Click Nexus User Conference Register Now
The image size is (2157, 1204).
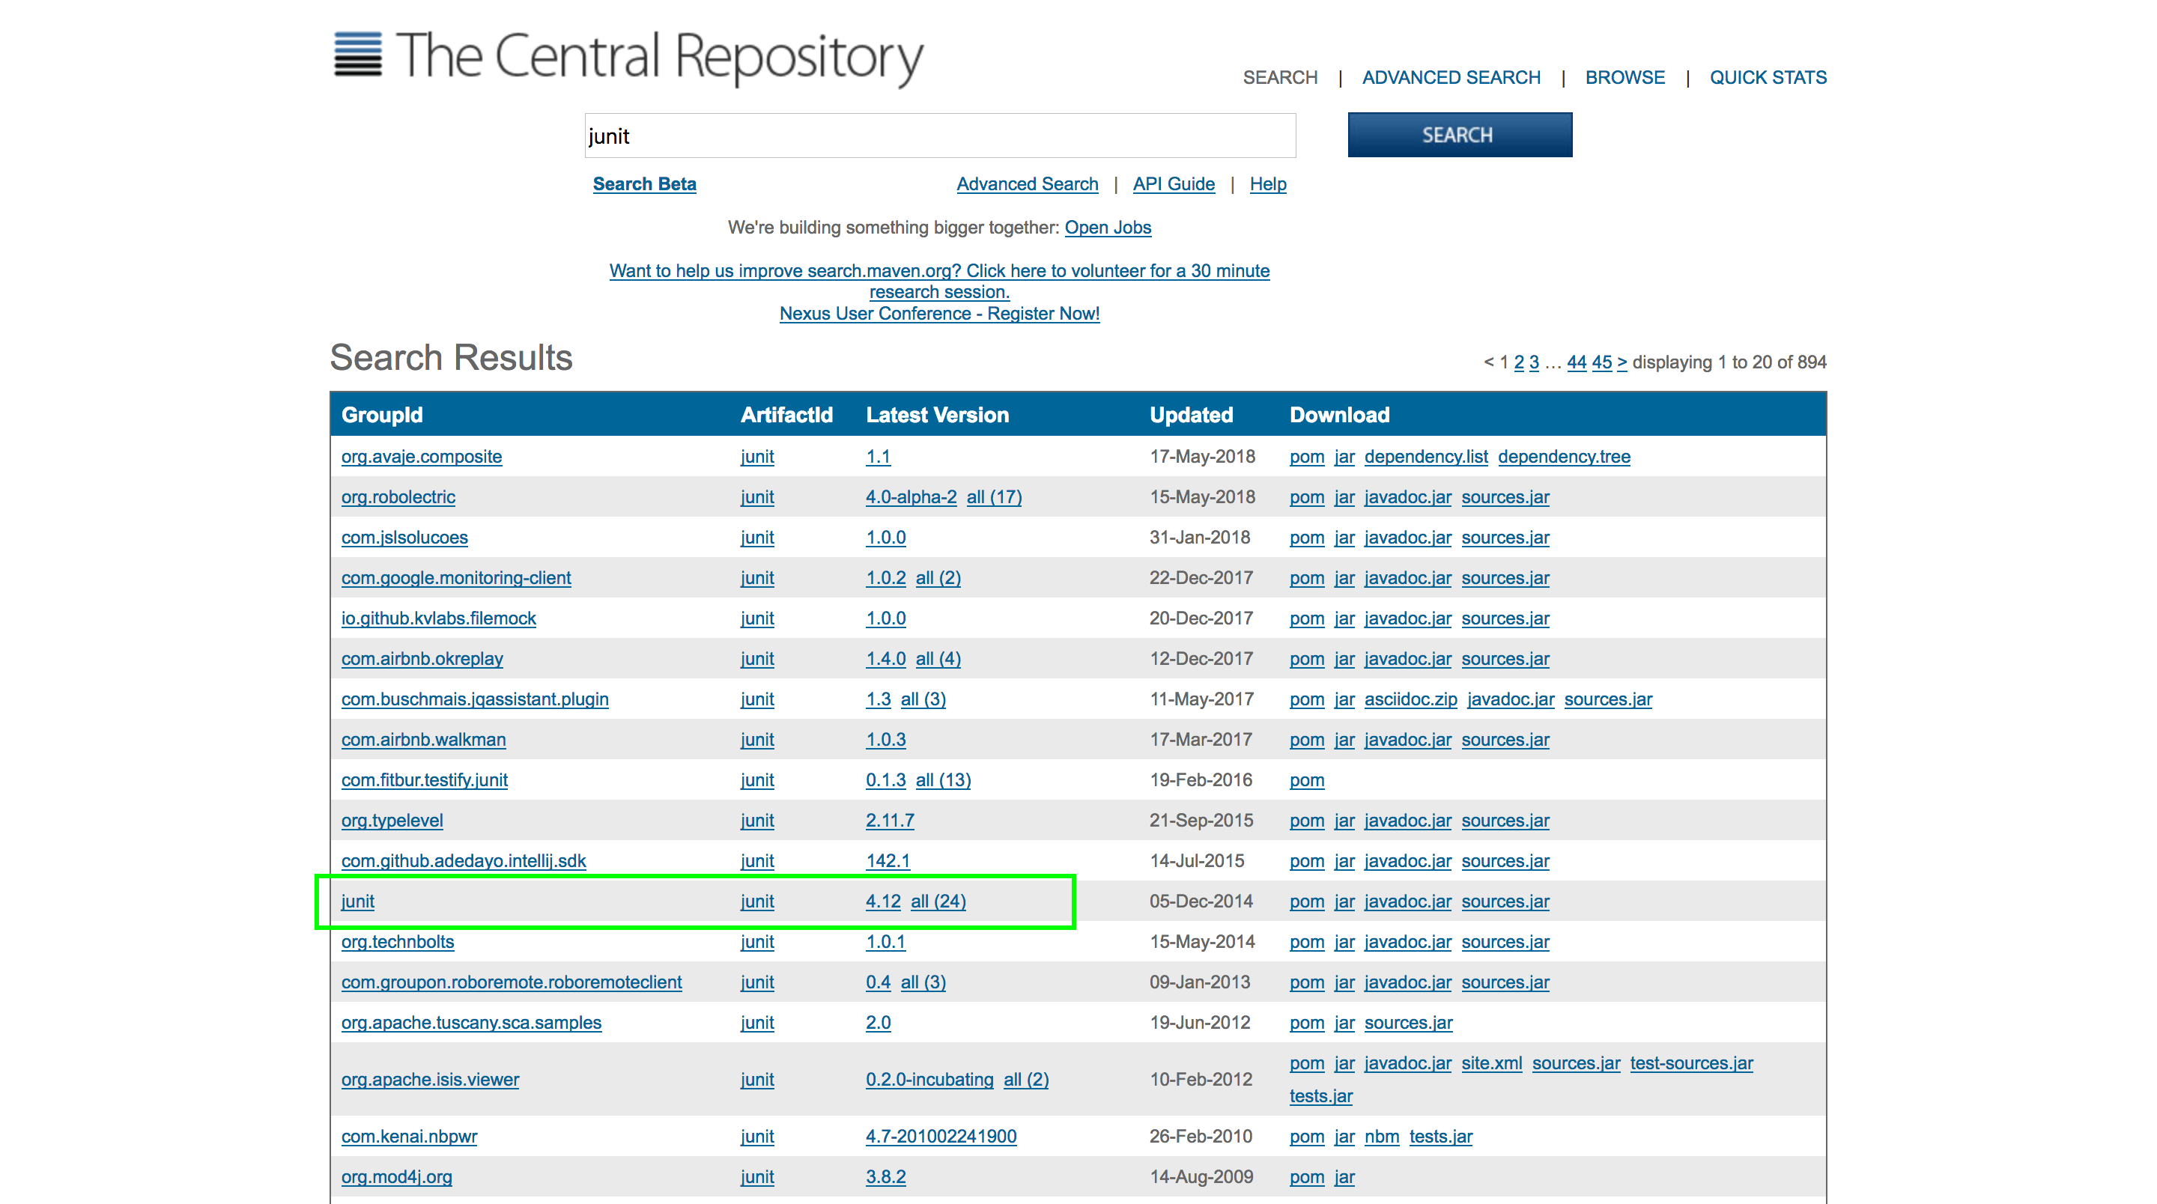point(938,314)
